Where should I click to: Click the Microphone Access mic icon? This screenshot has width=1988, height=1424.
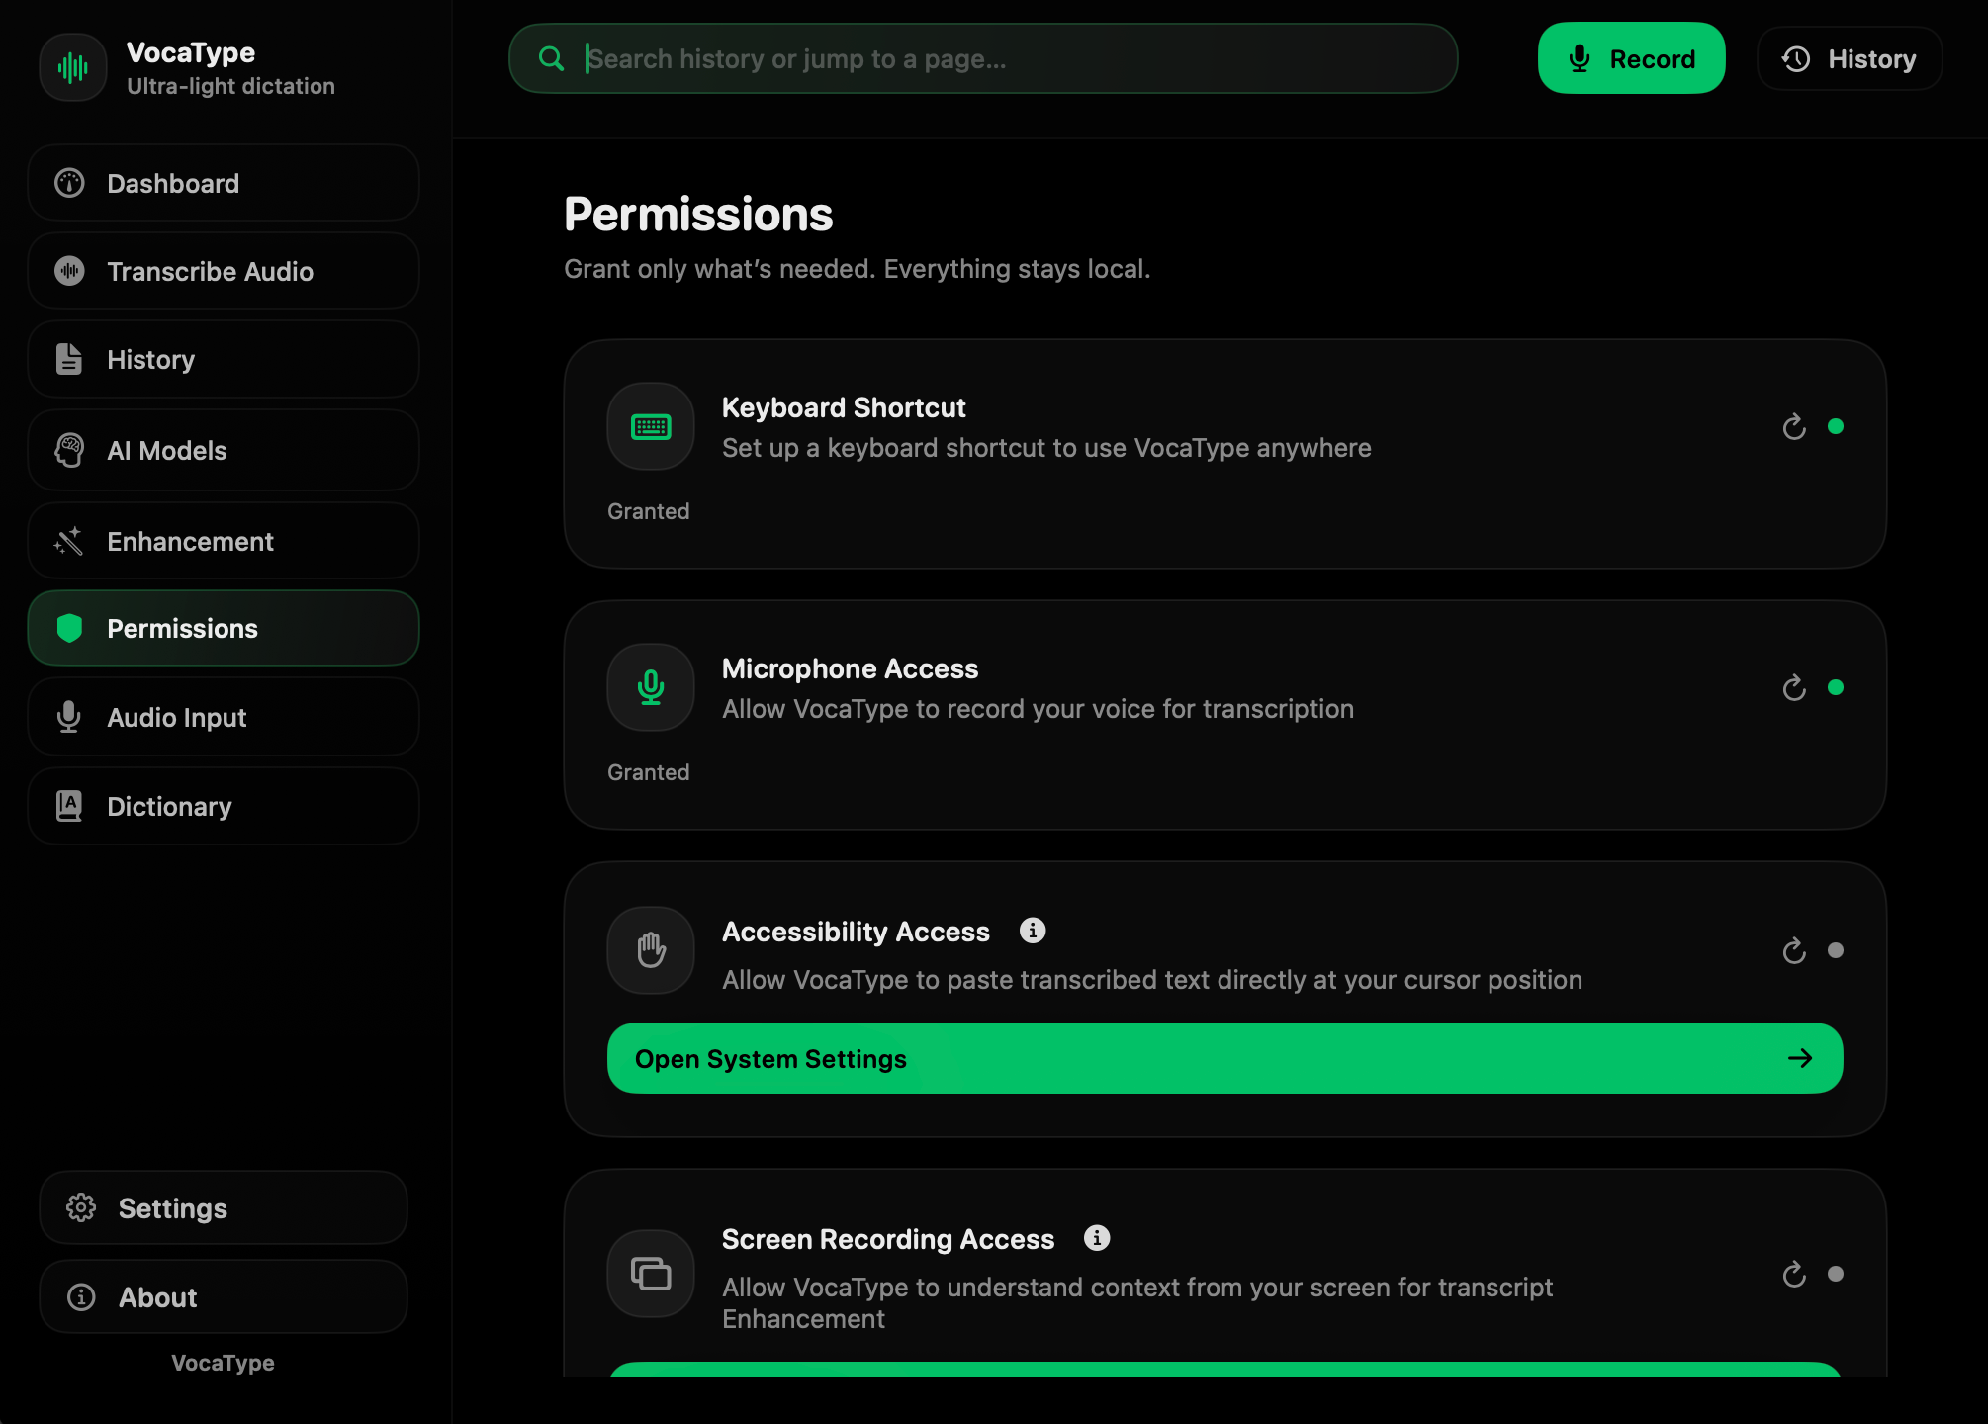point(651,687)
